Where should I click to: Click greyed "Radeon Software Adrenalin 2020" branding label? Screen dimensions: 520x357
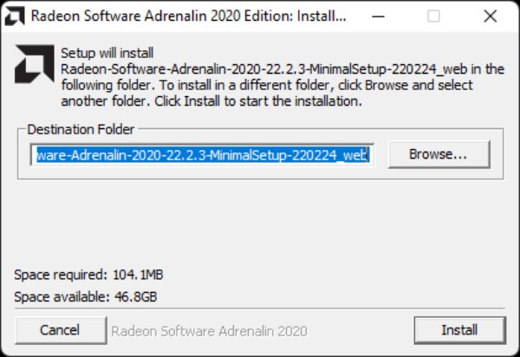(x=209, y=331)
